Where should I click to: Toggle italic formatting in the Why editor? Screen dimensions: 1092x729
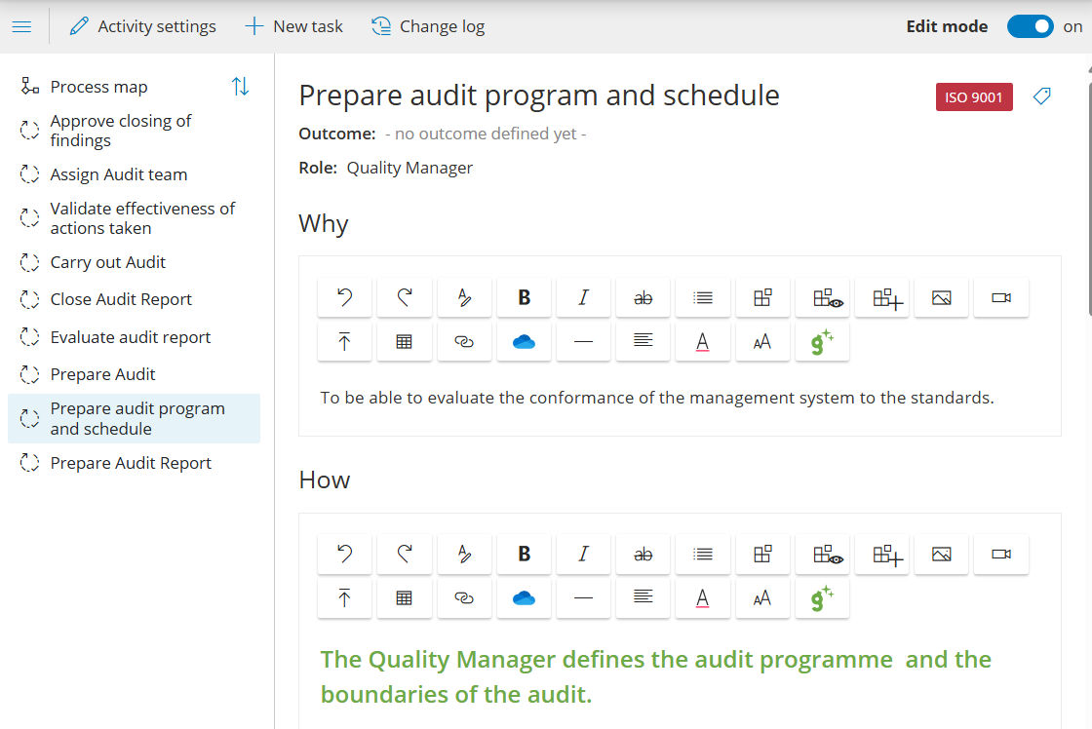pos(583,298)
